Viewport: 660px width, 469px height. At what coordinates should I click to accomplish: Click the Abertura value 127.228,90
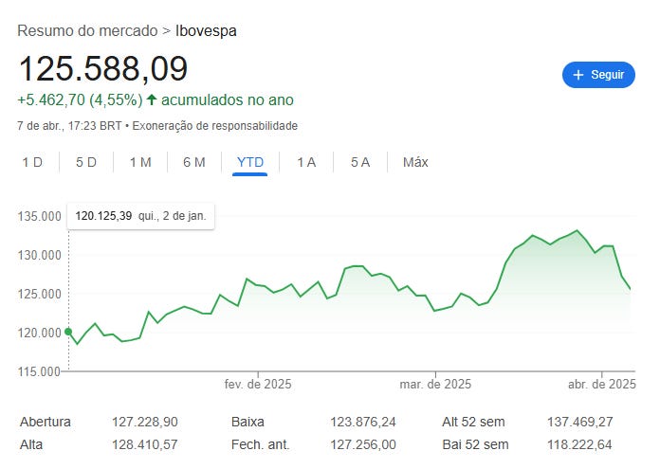tap(145, 422)
